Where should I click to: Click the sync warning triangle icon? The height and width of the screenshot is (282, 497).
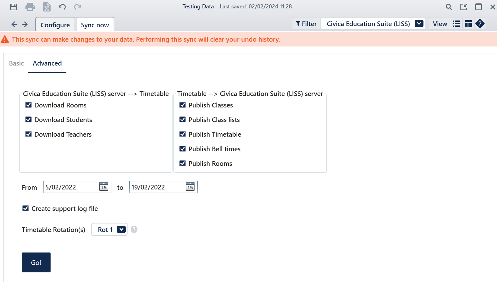pos(5,39)
